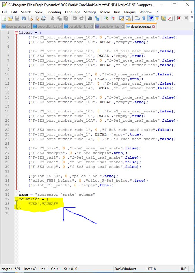
Task: Zoom in with the magnifier plus icon
Action: [106, 18]
